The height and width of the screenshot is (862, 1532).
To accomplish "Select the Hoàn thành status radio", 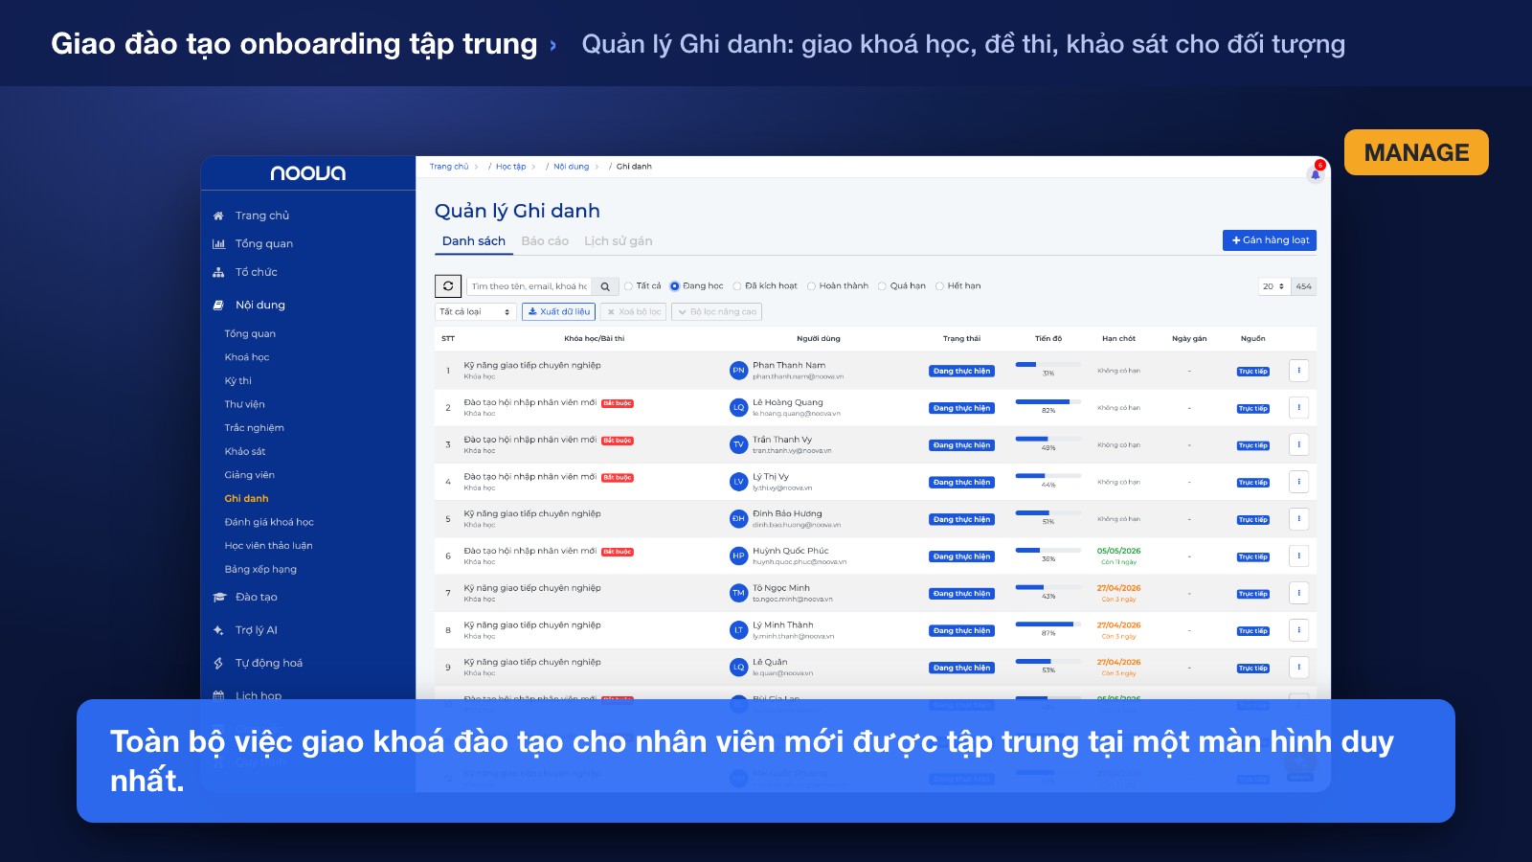I will point(811,285).
